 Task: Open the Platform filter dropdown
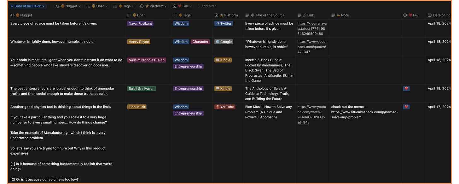tap(153, 6)
